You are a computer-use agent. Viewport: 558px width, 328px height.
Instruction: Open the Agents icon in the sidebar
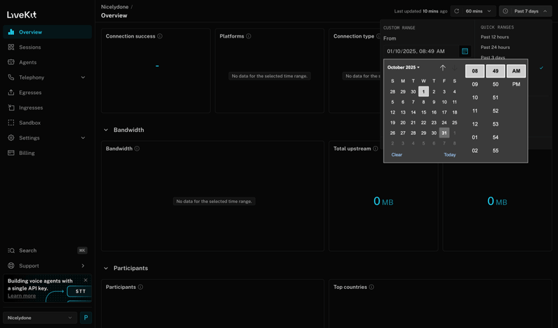[11, 62]
